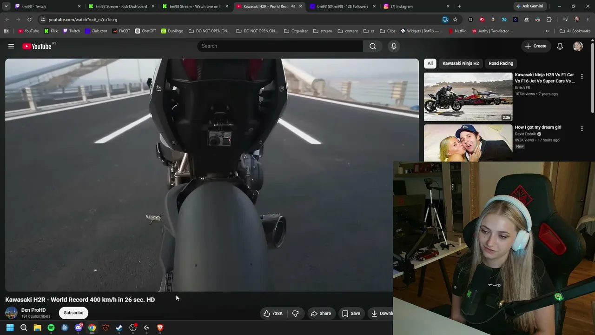This screenshot has width=595, height=335.
Task: Open options for How I got my dream girl
Action: [582, 128]
